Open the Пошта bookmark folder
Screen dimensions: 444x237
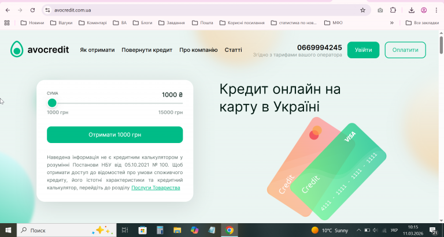pyautogui.click(x=202, y=23)
